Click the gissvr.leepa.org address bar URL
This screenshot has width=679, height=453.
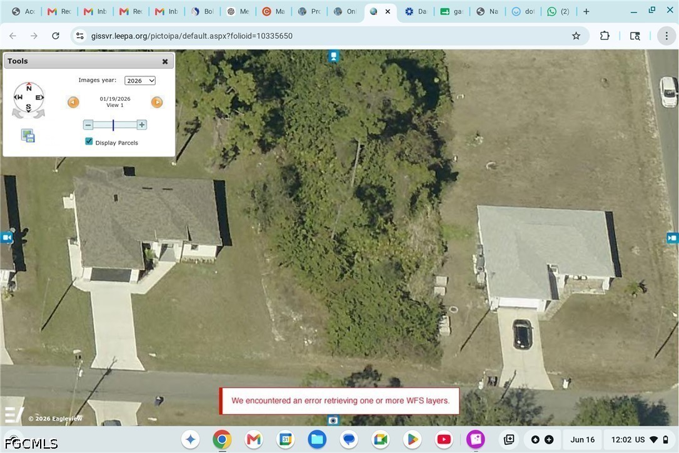pos(192,36)
